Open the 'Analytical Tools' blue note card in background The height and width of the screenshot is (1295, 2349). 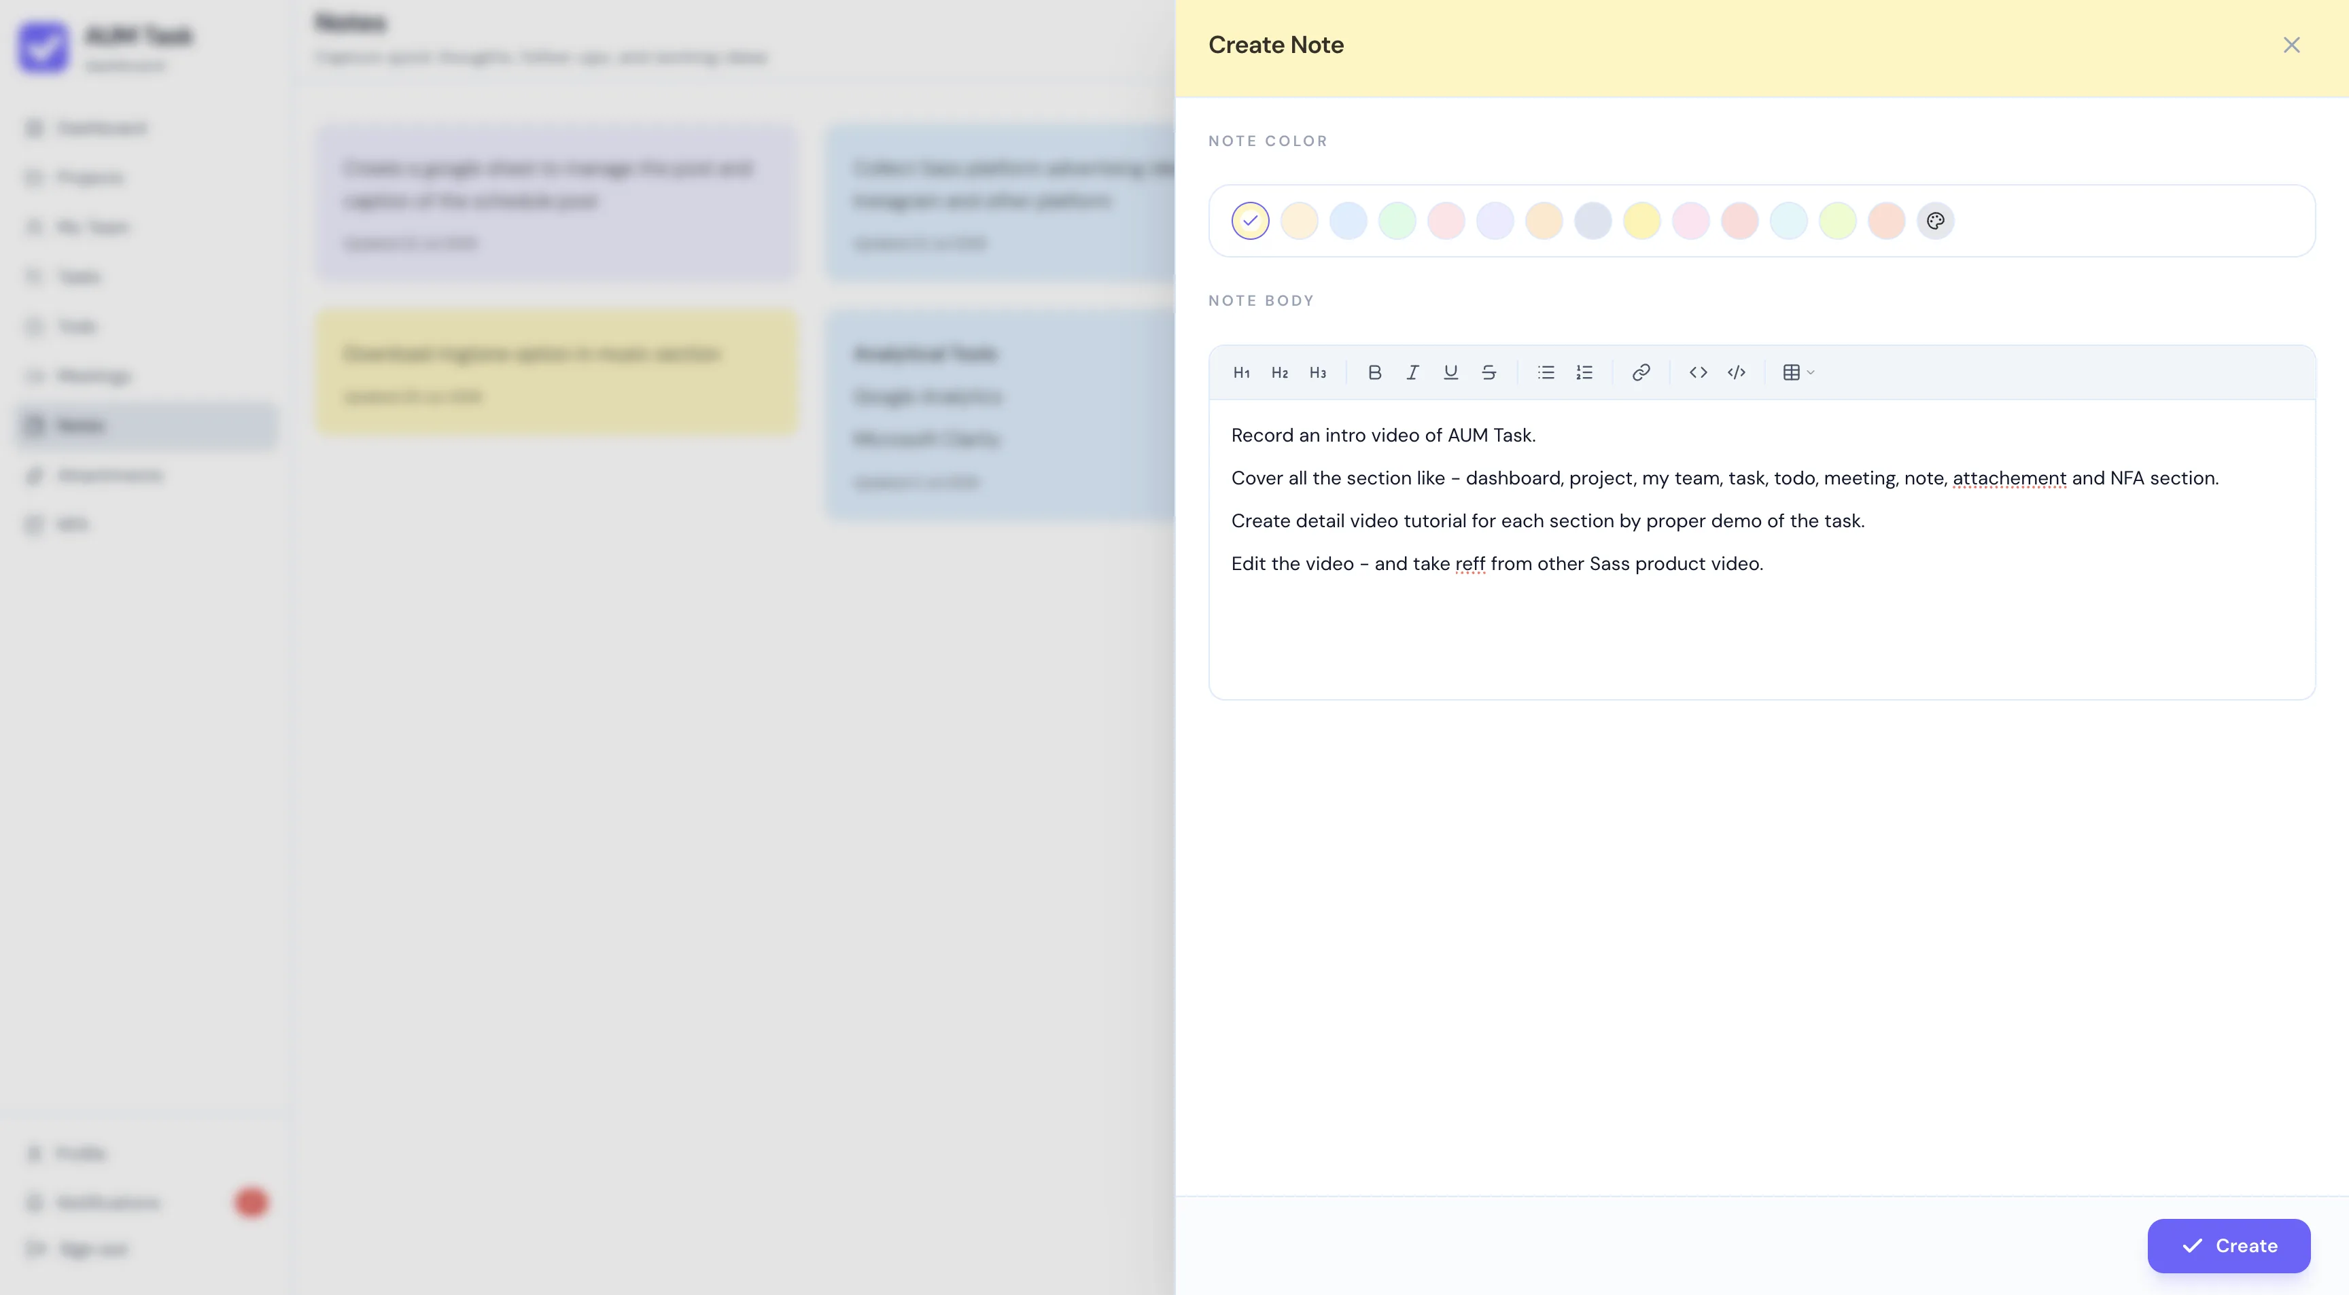click(x=1000, y=416)
